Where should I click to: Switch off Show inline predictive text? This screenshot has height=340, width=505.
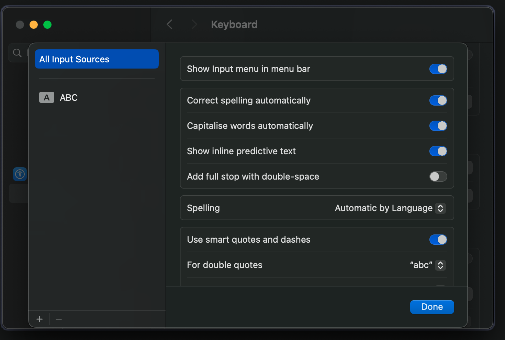click(438, 151)
